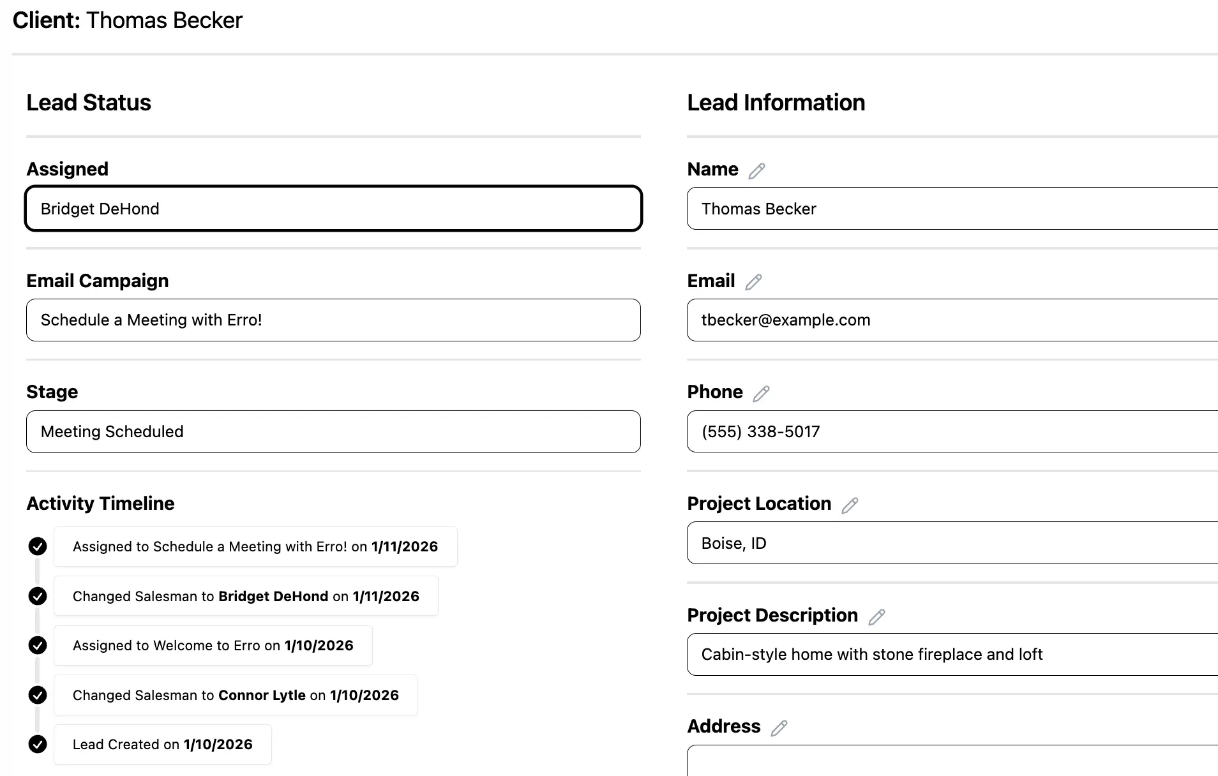
Task: Focus the phone number field
Action: pyautogui.click(x=951, y=432)
